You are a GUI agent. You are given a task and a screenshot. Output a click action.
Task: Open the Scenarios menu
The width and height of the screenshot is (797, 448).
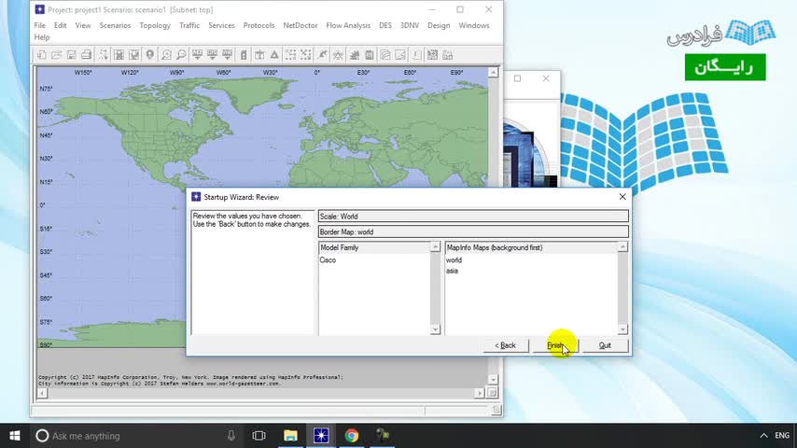pyautogui.click(x=115, y=25)
